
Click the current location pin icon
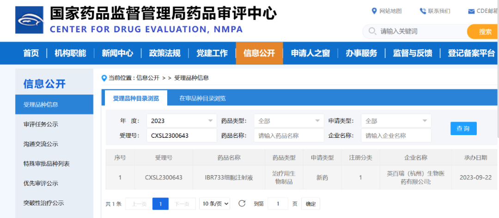click(104, 78)
